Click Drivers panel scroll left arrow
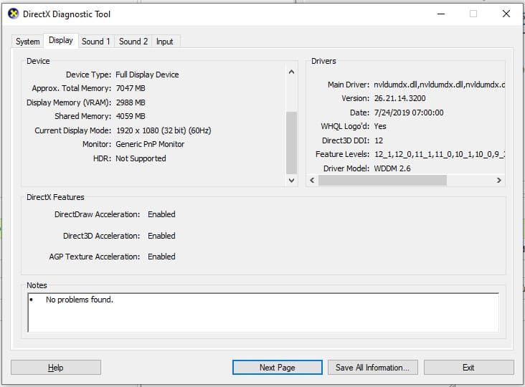The image size is (525, 387). click(x=312, y=181)
